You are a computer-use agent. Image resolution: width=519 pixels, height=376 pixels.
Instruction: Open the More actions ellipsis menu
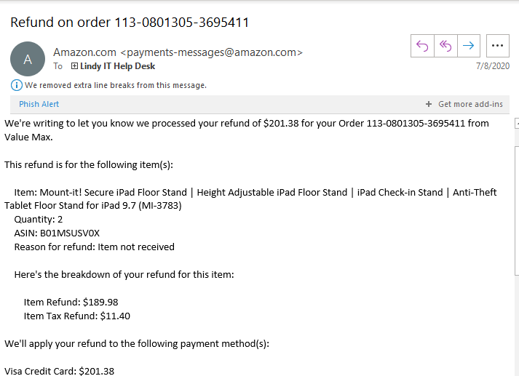click(498, 45)
